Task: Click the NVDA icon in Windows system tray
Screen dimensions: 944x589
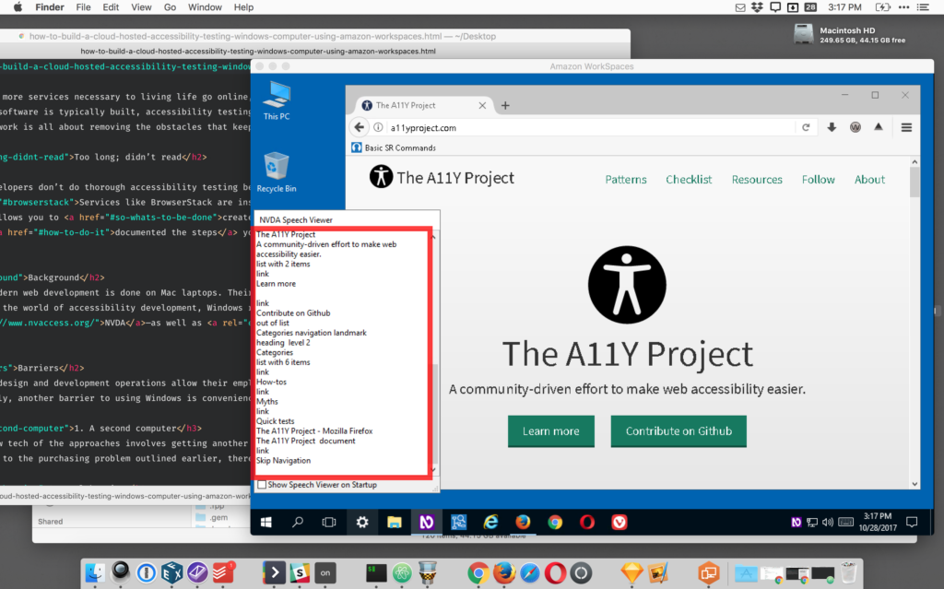Action: (796, 522)
